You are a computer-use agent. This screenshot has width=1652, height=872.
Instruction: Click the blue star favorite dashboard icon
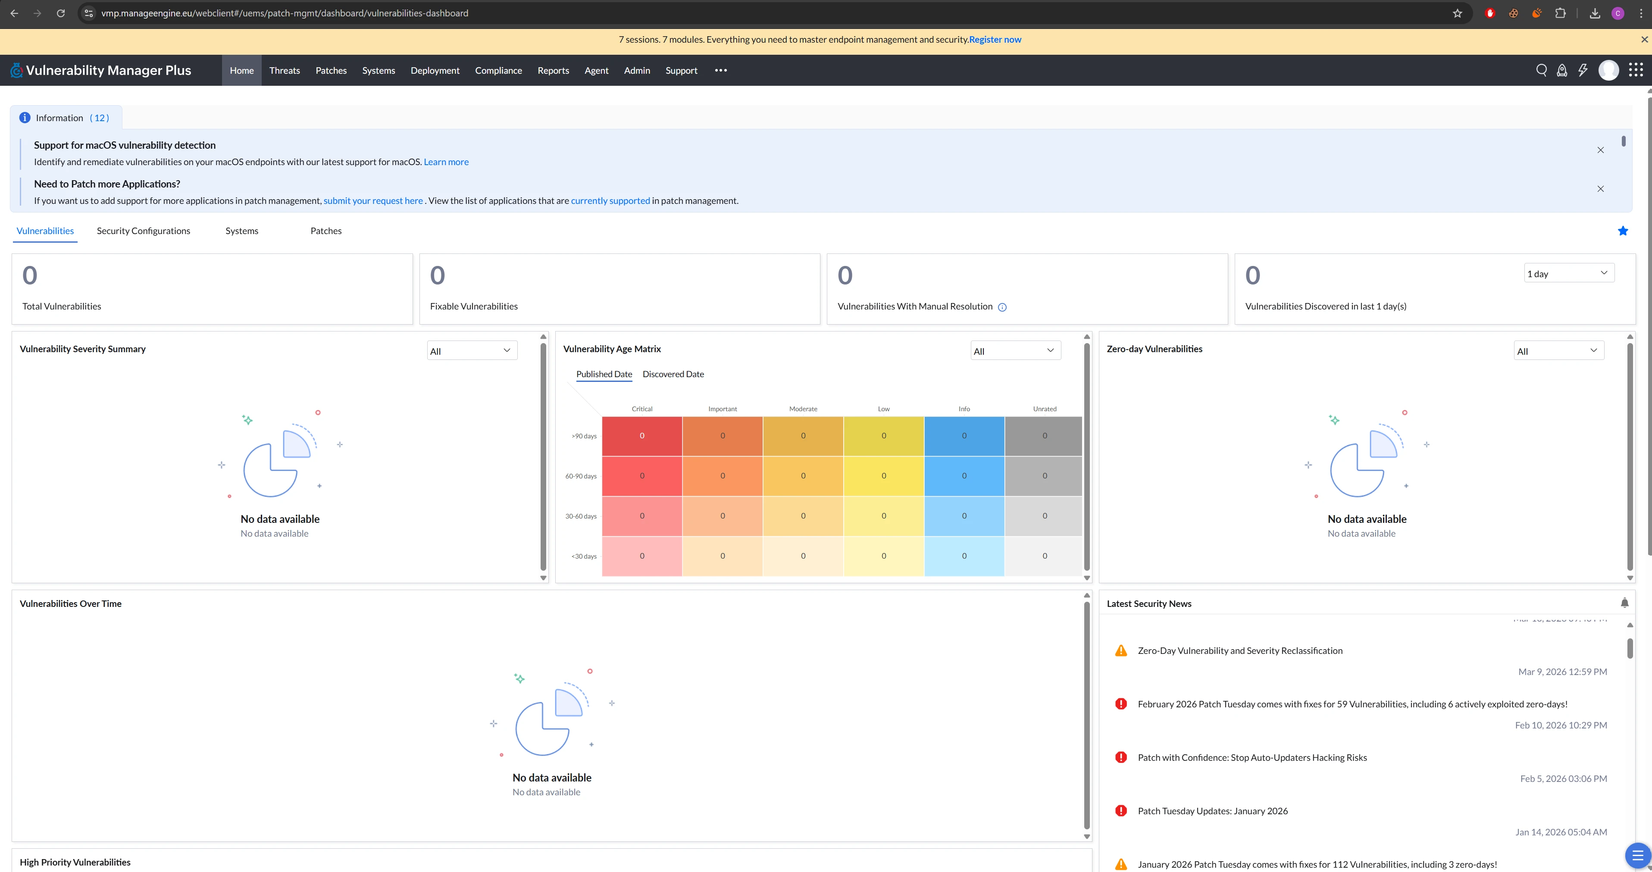point(1623,231)
